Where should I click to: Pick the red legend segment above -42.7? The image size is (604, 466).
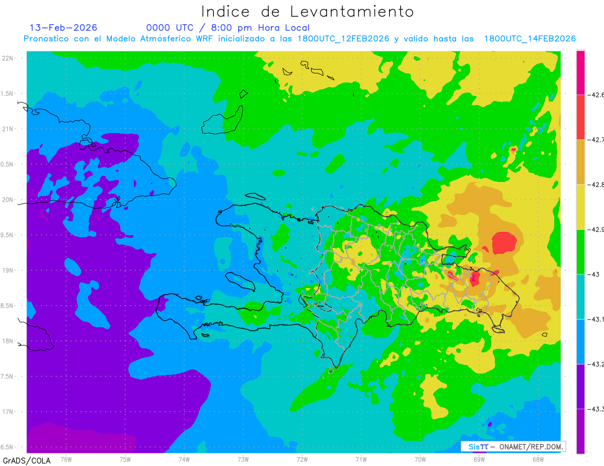pyautogui.click(x=580, y=117)
